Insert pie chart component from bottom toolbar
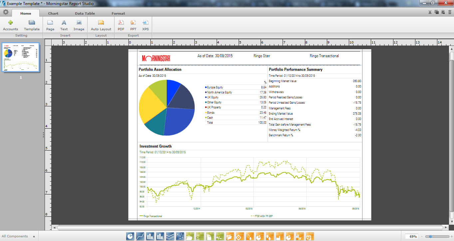This screenshot has width=454, height=241. click(x=130, y=236)
